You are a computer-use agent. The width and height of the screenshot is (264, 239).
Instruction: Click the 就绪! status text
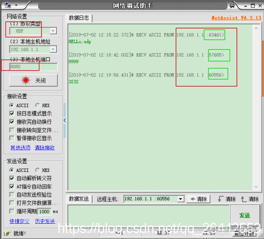point(20,233)
